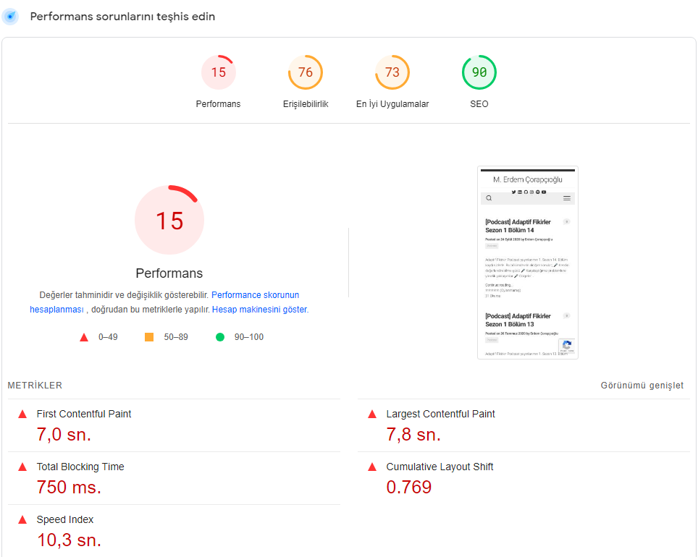
Task: Expand metrics view with Görünümü genişlet
Action: click(x=642, y=386)
